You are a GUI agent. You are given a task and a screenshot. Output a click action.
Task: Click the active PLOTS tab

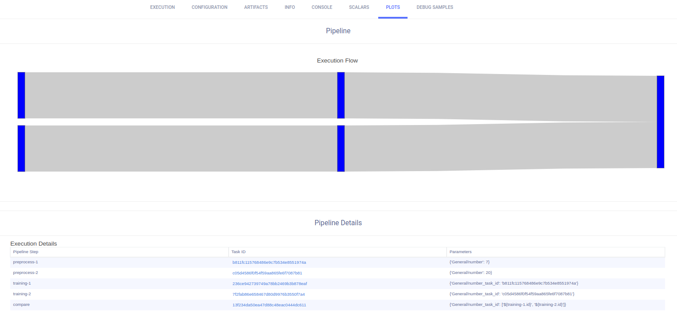392,8
